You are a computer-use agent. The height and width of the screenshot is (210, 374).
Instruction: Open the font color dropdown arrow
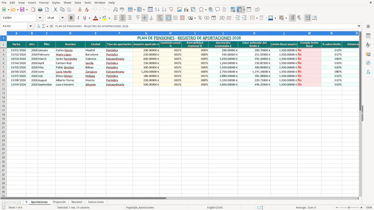tap(100, 18)
